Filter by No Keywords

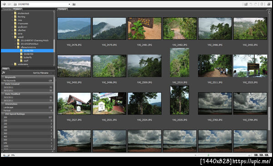(x=28, y=80)
